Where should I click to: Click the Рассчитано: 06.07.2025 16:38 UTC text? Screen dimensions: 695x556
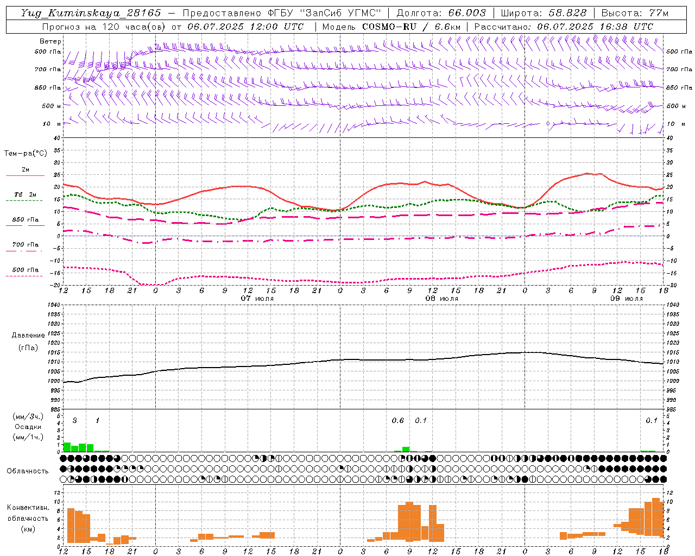pyautogui.click(x=564, y=27)
